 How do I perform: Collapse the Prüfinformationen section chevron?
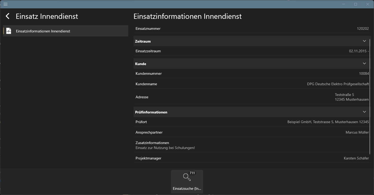[x=364, y=112]
